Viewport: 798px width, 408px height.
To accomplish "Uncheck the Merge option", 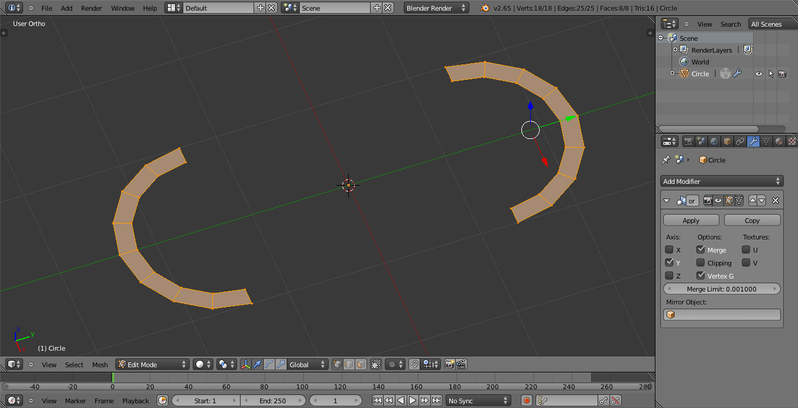I will tap(700, 250).
